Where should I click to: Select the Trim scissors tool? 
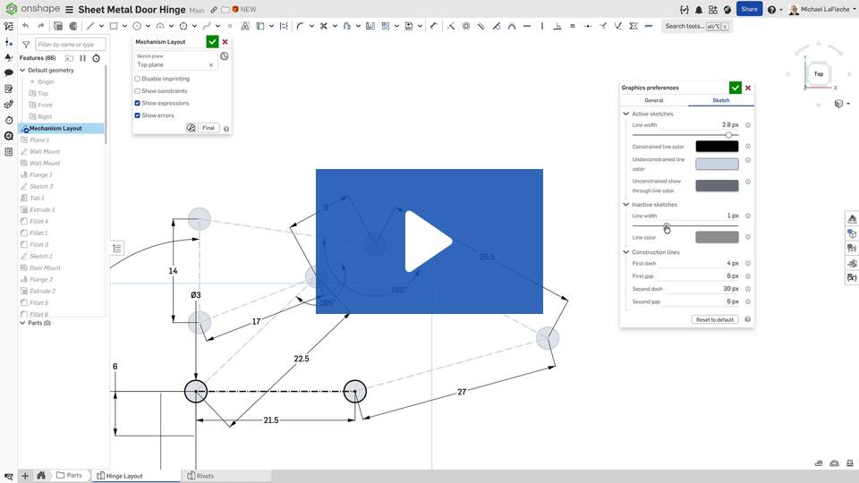coord(324,26)
